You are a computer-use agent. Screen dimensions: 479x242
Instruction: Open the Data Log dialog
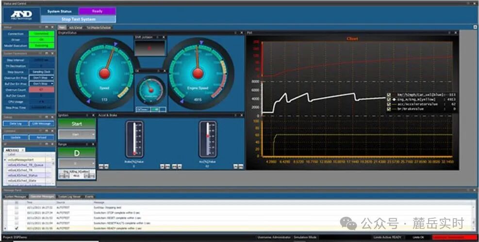point(16,123)
